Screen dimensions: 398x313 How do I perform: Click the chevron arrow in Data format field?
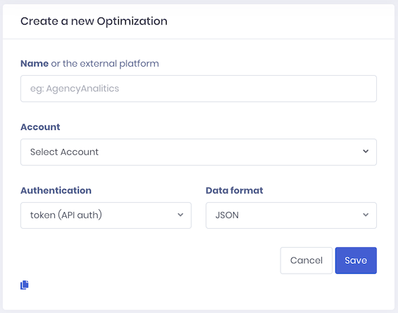click(x=366, y=215)
